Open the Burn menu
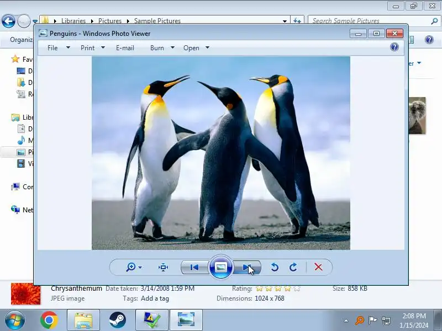The image size is (442, 331). point(157,48)
